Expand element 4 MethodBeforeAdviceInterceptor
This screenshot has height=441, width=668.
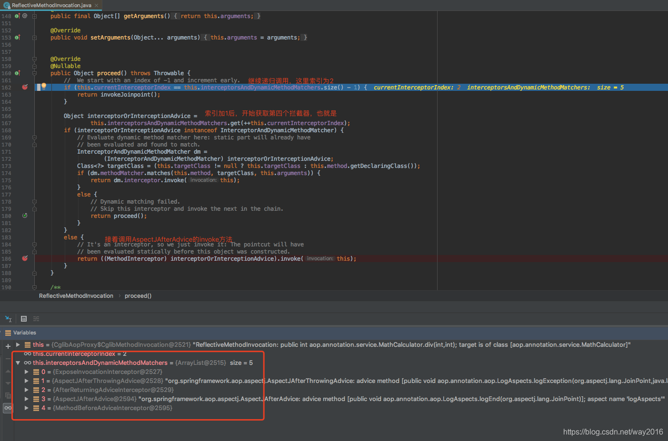coord(27,408)
